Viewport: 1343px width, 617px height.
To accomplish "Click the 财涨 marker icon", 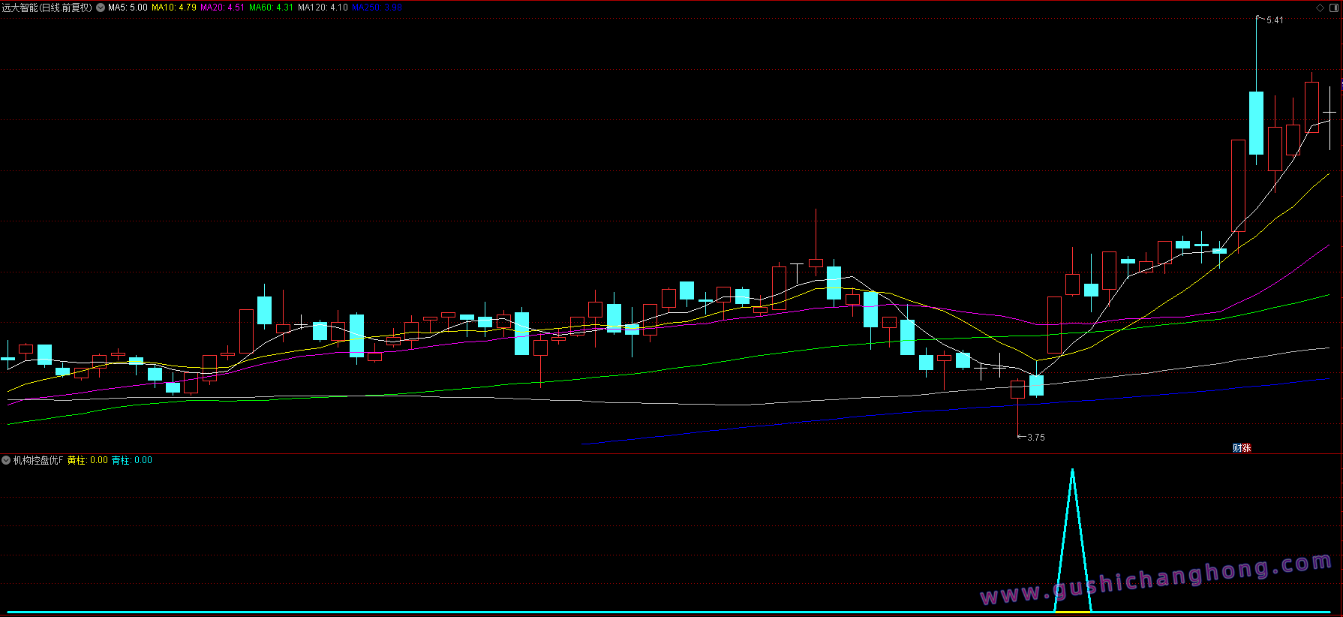I will [x=1242, y=448].
